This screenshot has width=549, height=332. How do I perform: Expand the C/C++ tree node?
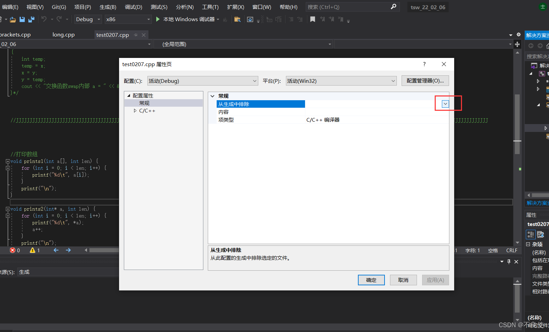click(135, 111)
